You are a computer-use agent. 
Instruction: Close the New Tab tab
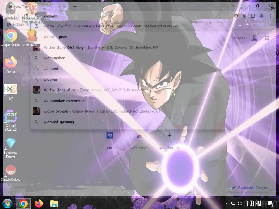[65, 7]
